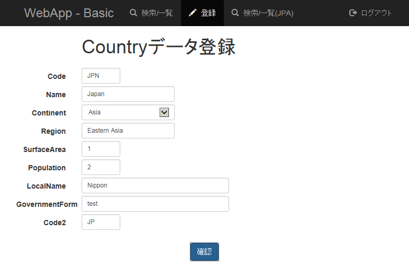Select the 登録 menu item

[x=202, y=13]
